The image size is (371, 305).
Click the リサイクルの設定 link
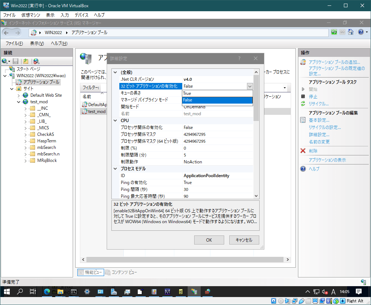pyautogui.click(x=325, y=127)
